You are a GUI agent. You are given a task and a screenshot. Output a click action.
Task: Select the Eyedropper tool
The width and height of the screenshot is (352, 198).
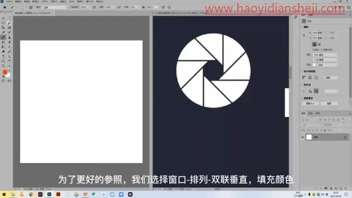[x=3, y=32]
